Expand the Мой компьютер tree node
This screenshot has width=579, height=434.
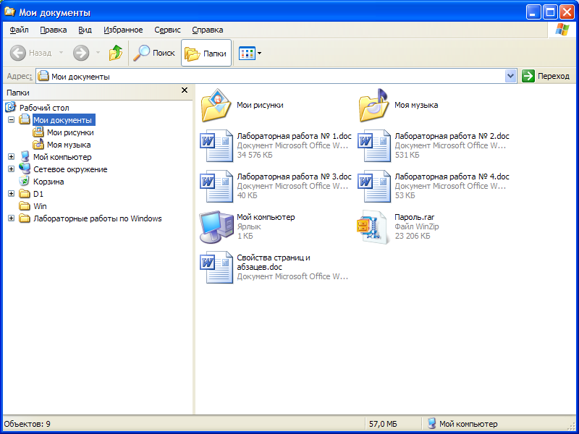tap(12, 156)
